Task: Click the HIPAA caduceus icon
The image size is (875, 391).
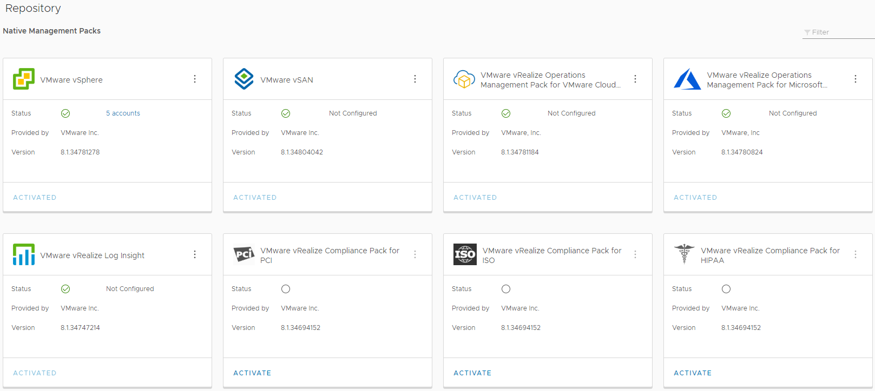Action: (x=685, y=254)
